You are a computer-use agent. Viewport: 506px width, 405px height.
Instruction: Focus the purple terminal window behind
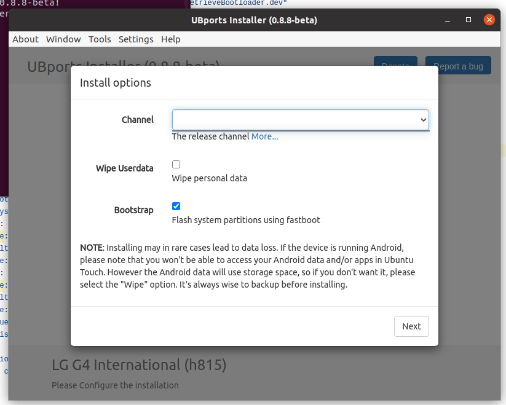pyautogui.click(x=92, y=4)
